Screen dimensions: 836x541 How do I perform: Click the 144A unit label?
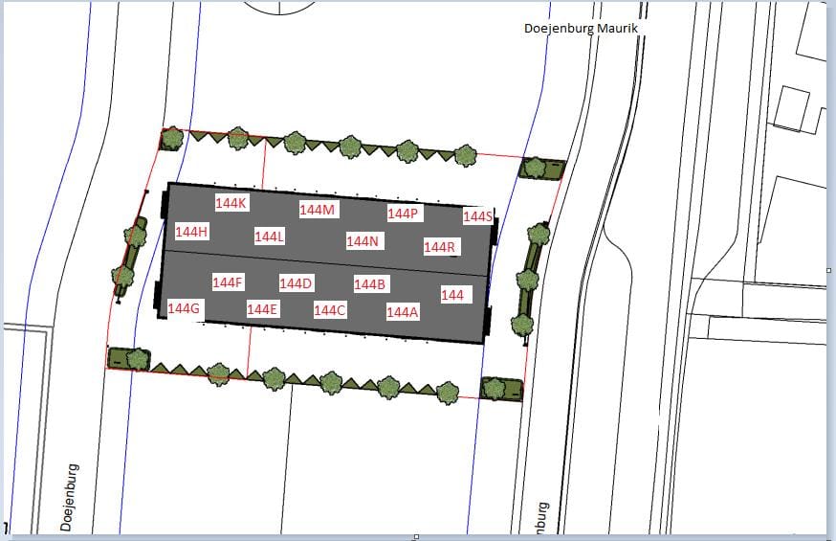(403, 311)
